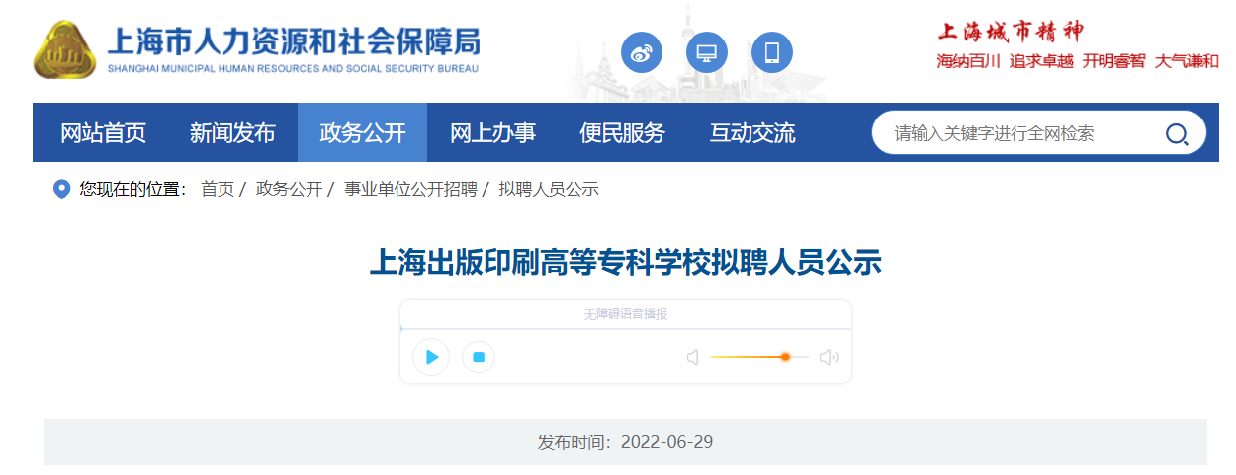Open the 便民服务 menu

(x=623, y=133)
